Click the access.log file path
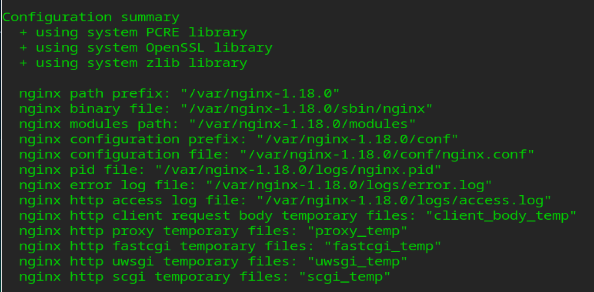This screenshot has height=292, width=594. (x=403, y=200)
